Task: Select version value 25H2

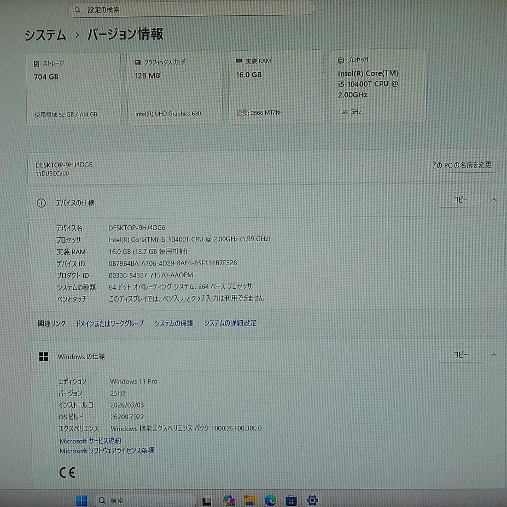Action: click(118, 393)
